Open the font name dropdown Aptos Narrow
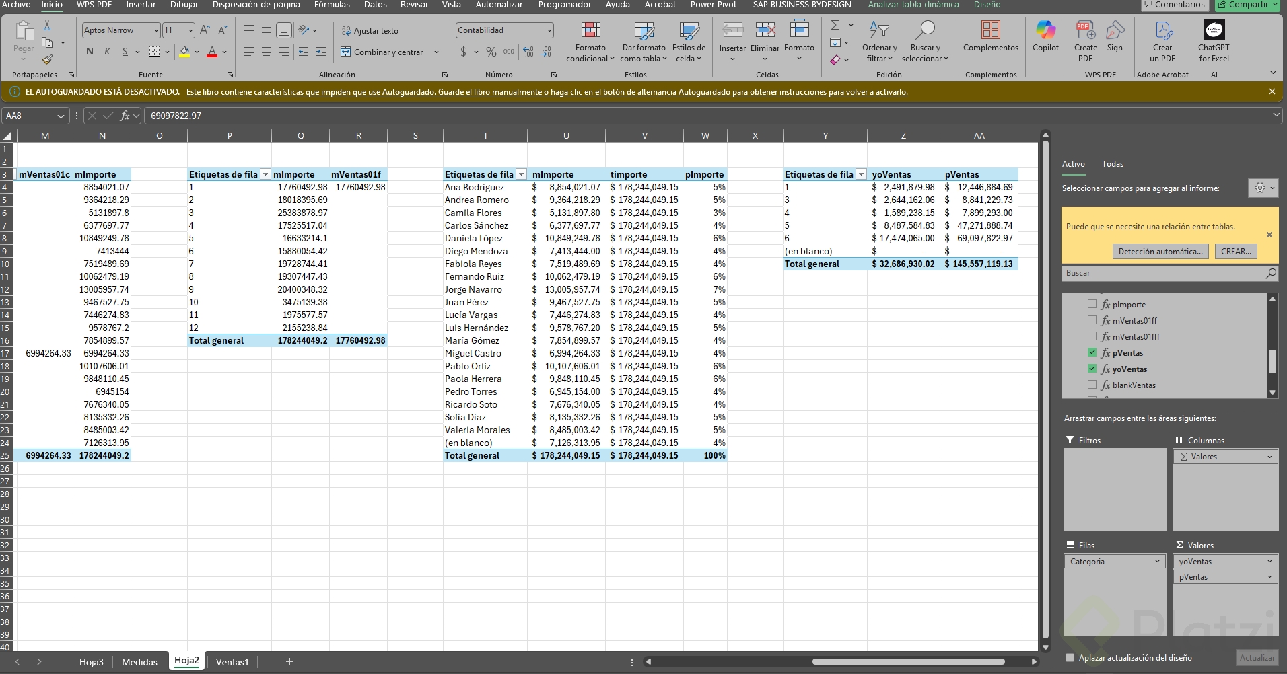 pyautogui.click(x=156, y=30)
